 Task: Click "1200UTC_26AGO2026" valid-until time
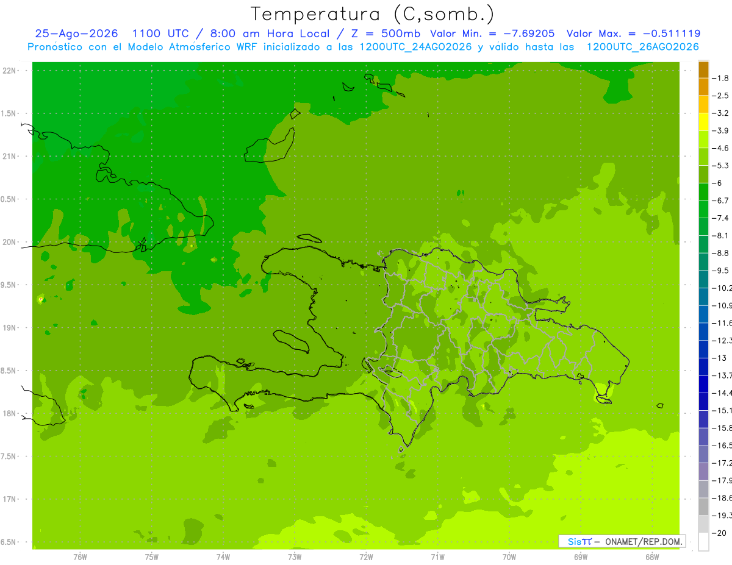642,47
